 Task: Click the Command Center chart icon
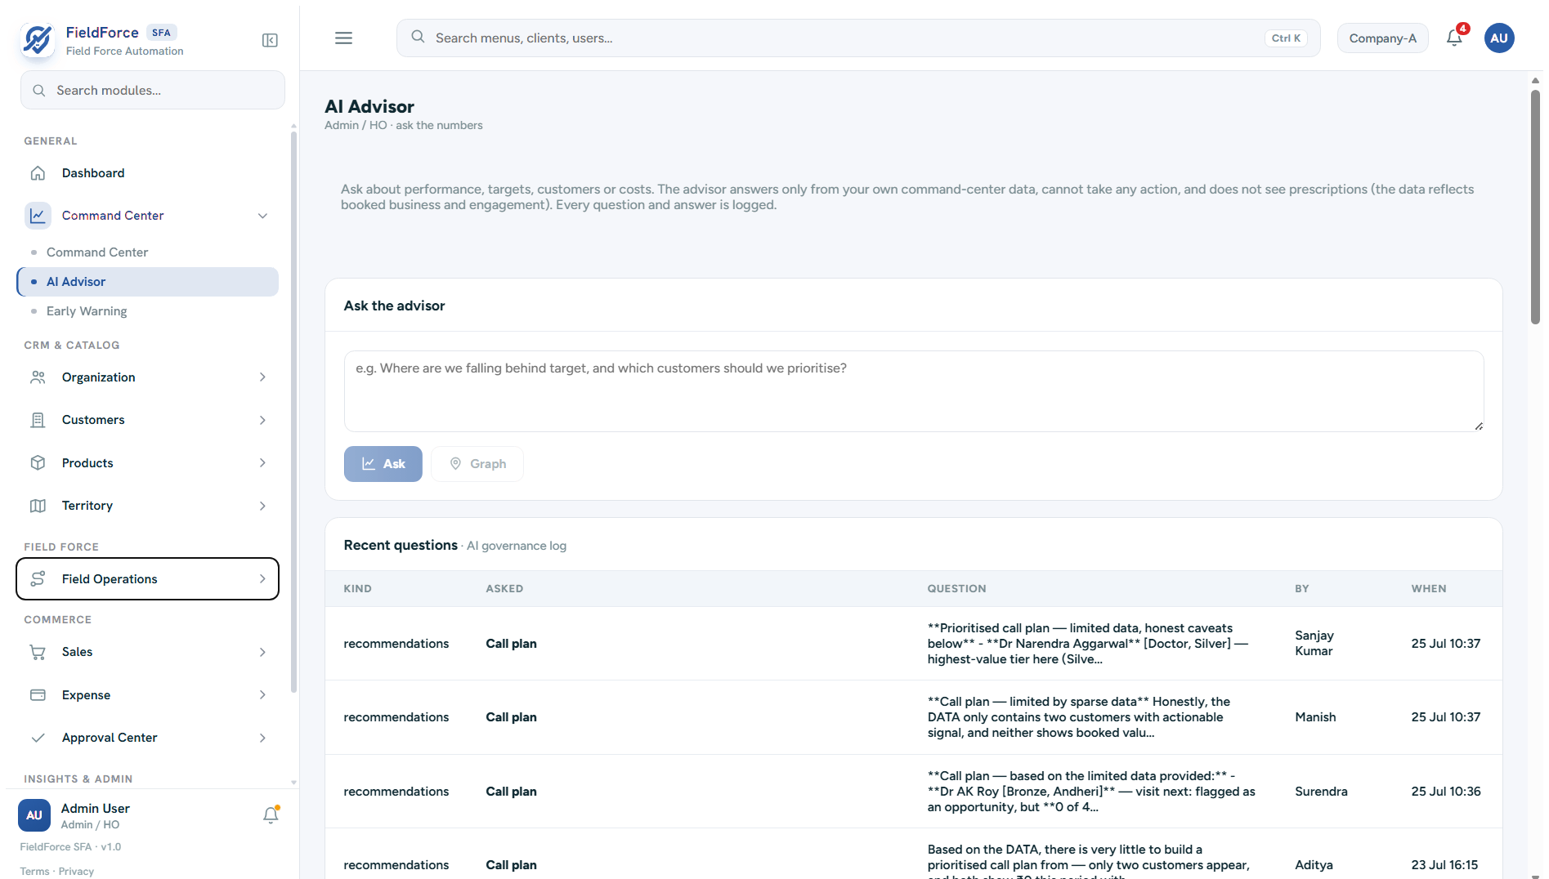coord(38,216)
